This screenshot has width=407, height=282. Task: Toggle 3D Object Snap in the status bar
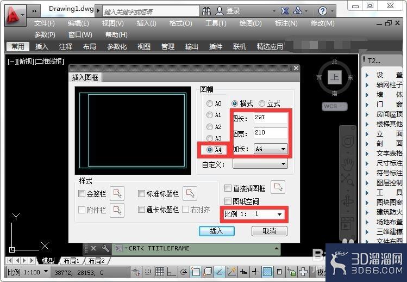[x=208, y=272]
